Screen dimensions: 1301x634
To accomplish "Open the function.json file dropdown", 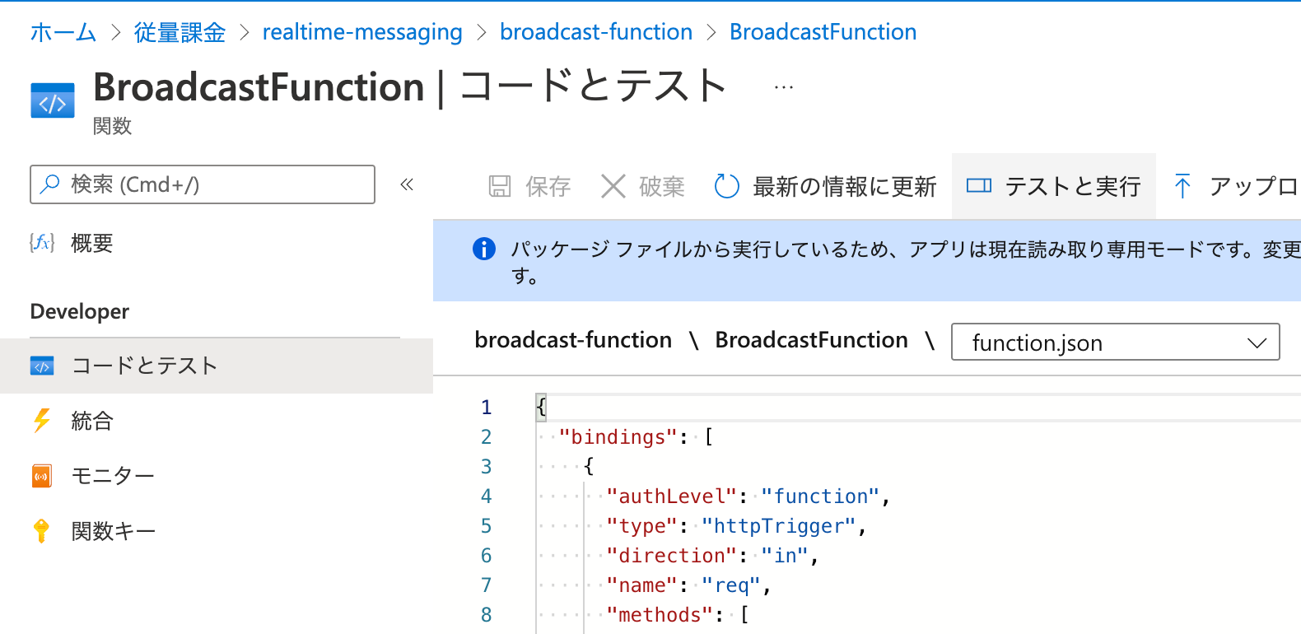I will [1115, 343].
